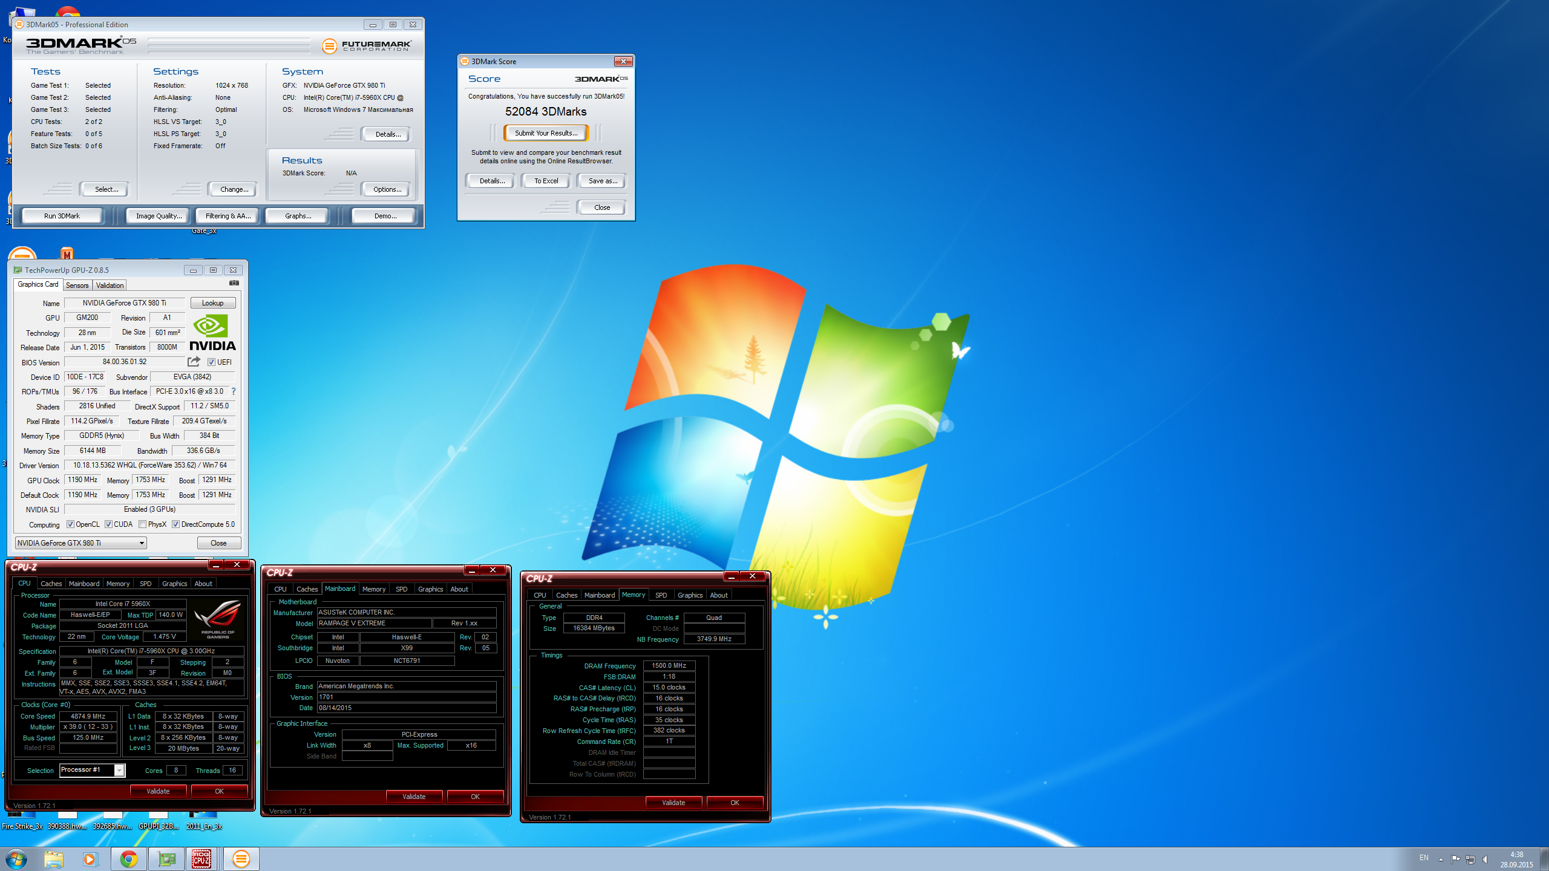The height and width of the screenshot is (871, 1549).
Task: Select the GPUPI_32B... desktop file
Action: click(x=159, y=821)
